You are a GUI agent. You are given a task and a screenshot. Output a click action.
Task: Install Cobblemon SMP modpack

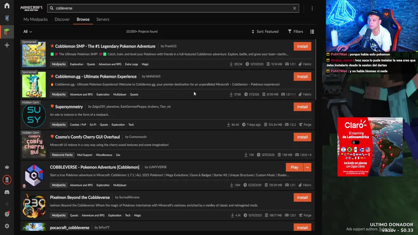point(302,46)
